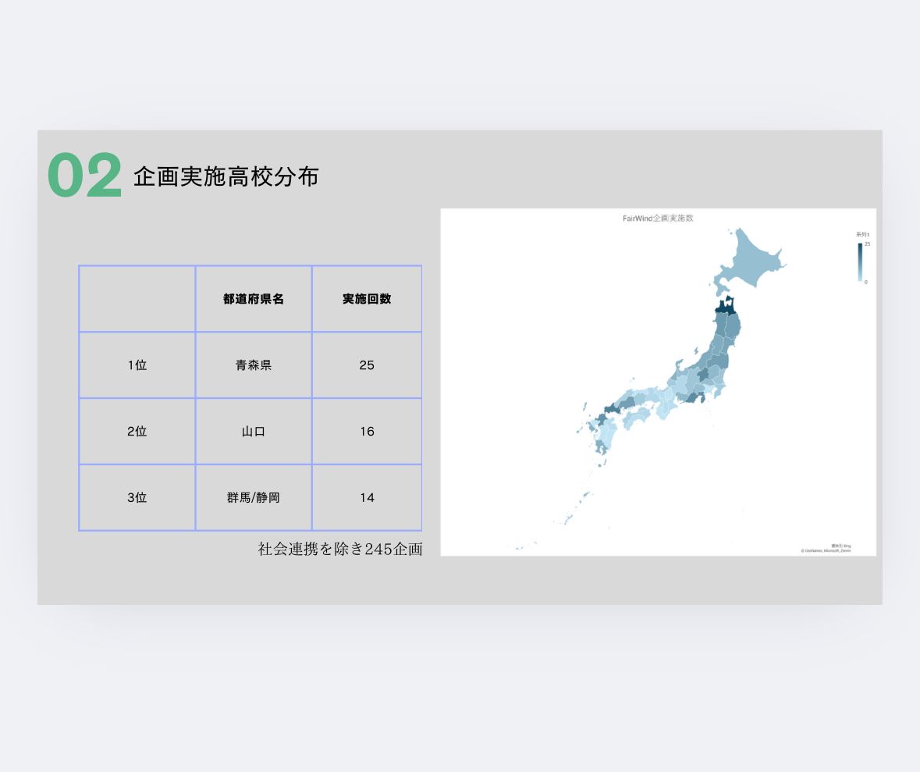Toggle highlight on Shizuoka in the map
The height and width of the screenshot is (772, 920).
[x=693, y=399]
